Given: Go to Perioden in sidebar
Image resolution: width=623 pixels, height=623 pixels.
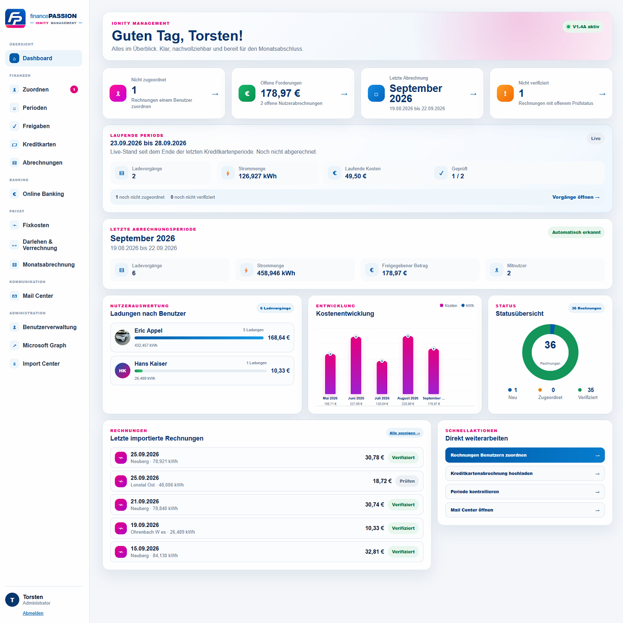Looking at the screenshot, I should 44,108.
